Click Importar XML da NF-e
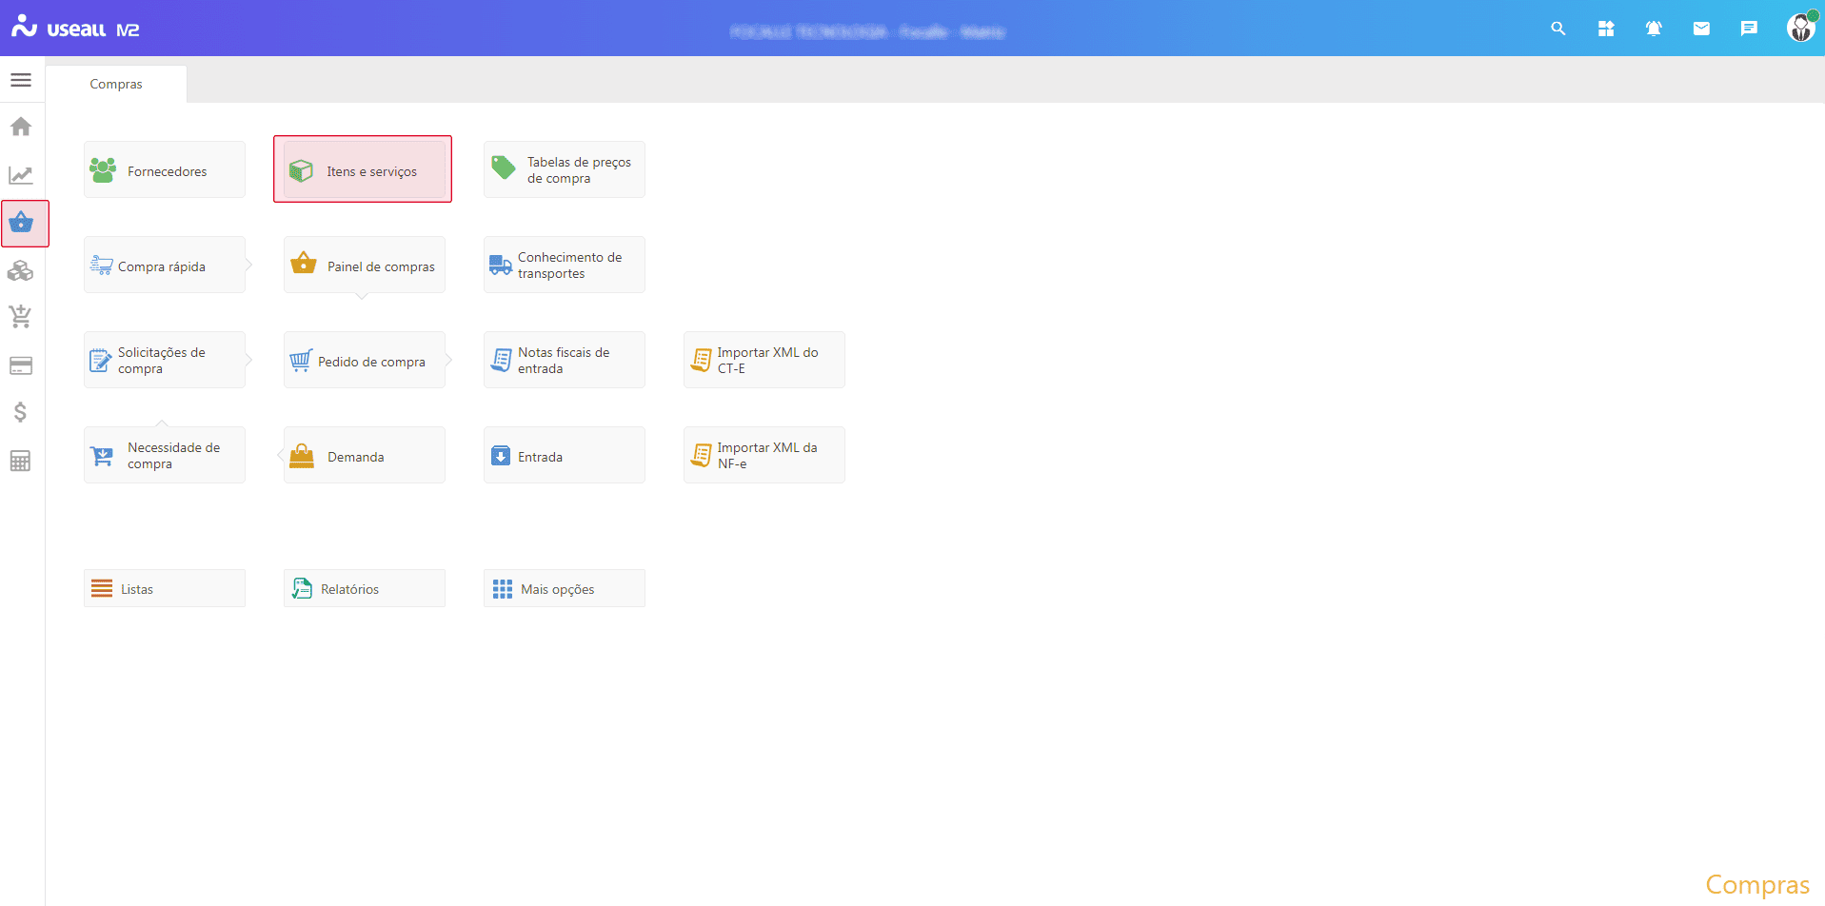The height and width of the screenshot is (906, 1825). tap(764, 456)
